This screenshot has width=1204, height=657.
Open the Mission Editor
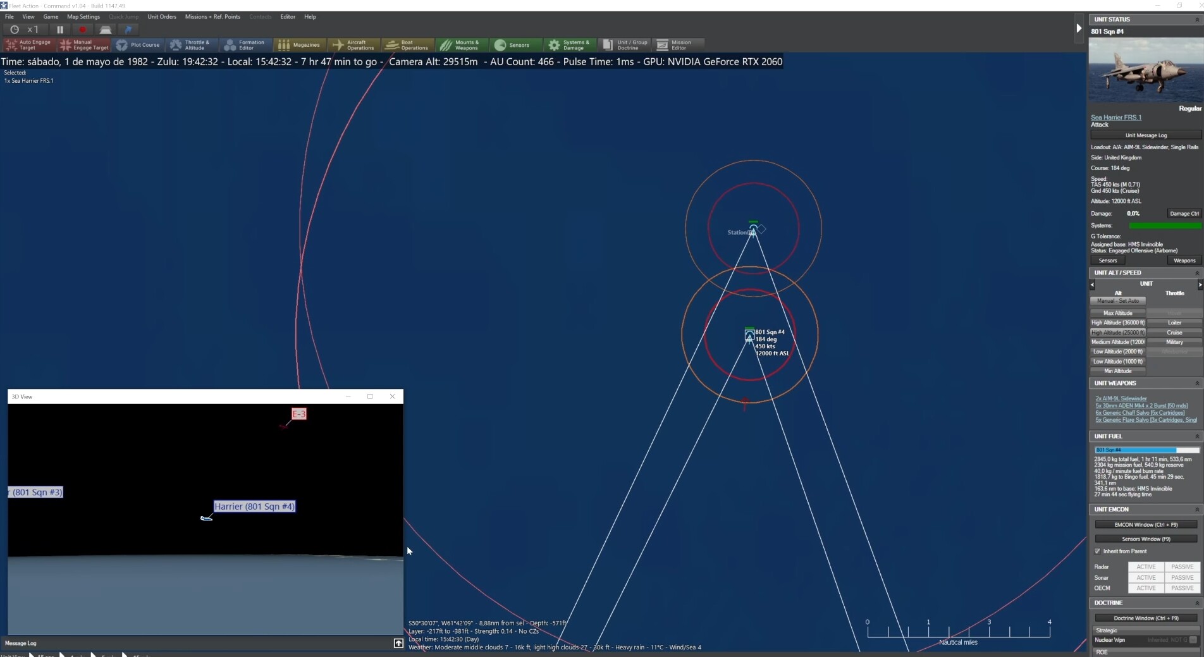coord(679,45)
